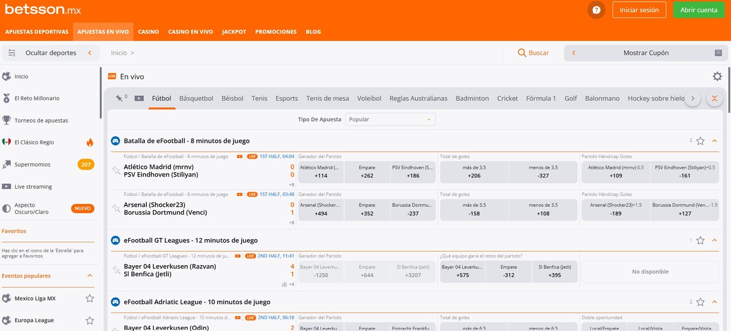This screenshot has height=331, width=731.
Task: Collapse sports sidebar with Ocultar deportes arrow
Action: pos(90,53)
